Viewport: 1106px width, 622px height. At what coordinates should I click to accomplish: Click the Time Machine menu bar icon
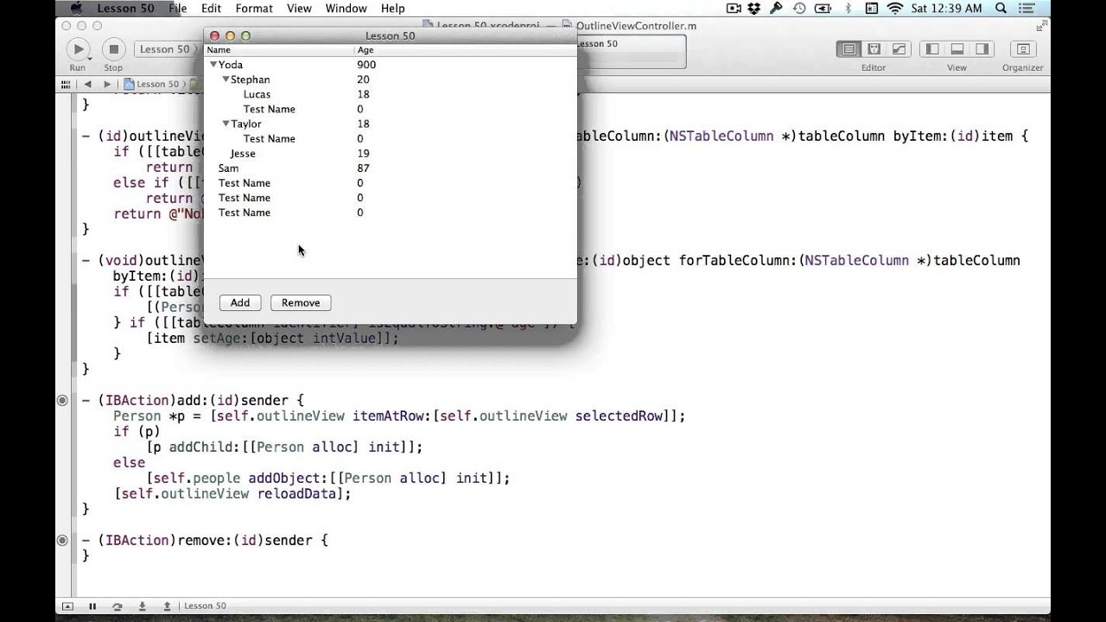coord(799,9)
